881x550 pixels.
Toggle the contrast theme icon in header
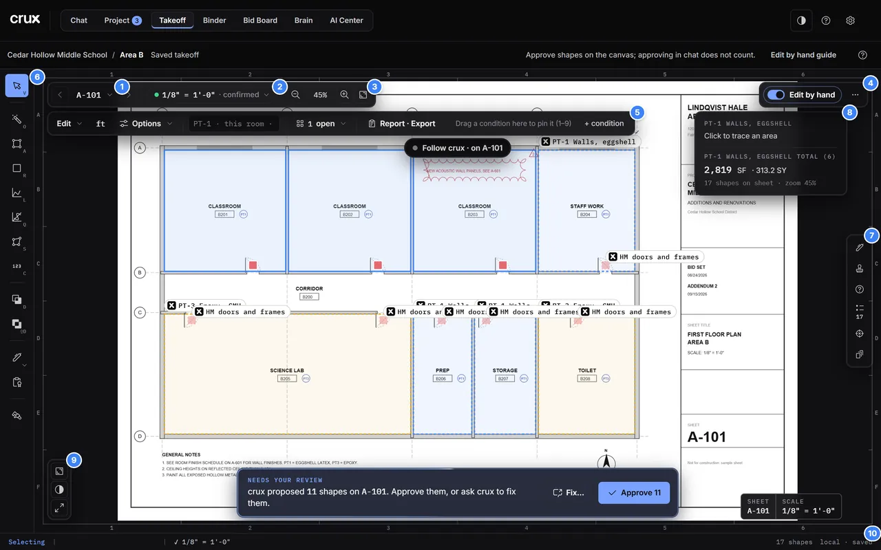801,21
